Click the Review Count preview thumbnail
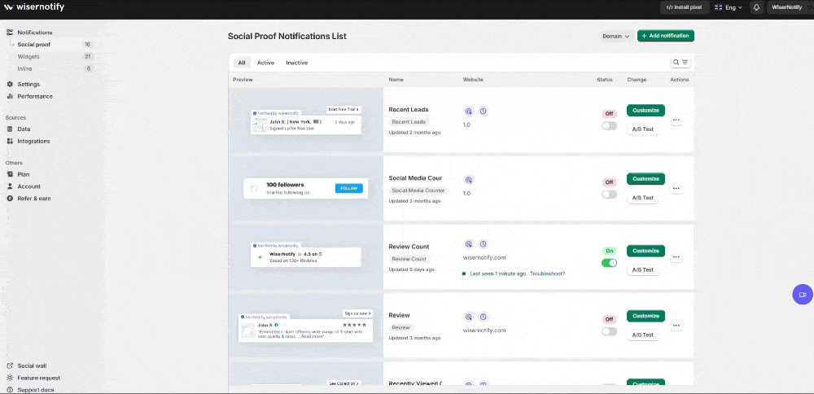The height and width of the screenshot is (394, 814). click(306, 257)
